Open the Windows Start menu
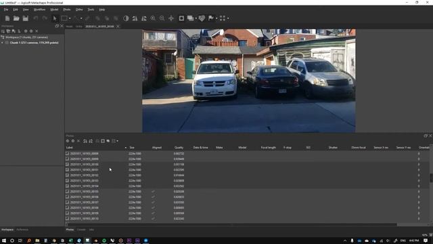 point(4,241)
